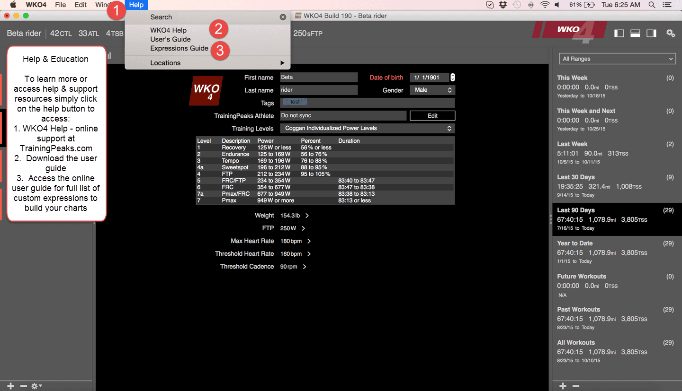Click the Tags field
Viewport: 682px width, 391px height.
pos(367,103)
